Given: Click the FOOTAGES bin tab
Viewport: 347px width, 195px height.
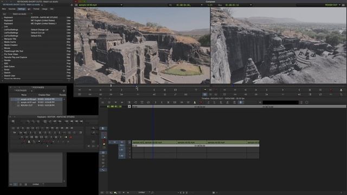Looking at the screenshot, I should point(21,90).
